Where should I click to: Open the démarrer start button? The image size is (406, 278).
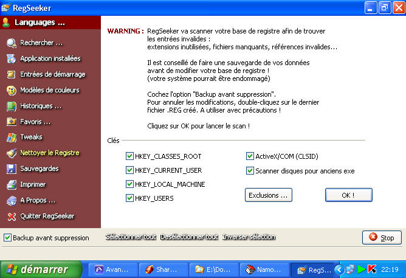click(41, 269)
